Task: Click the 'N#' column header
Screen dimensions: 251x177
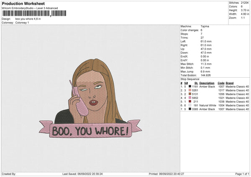Action: 186,83
